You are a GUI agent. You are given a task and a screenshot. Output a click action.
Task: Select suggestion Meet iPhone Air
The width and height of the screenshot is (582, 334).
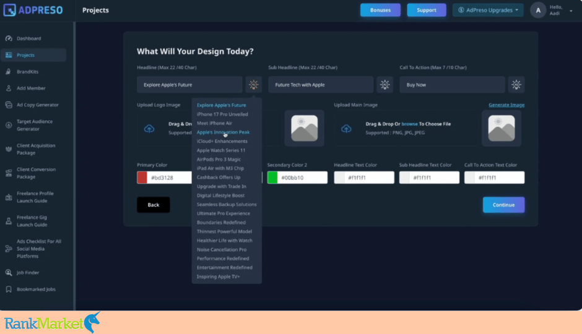[214, 123]
